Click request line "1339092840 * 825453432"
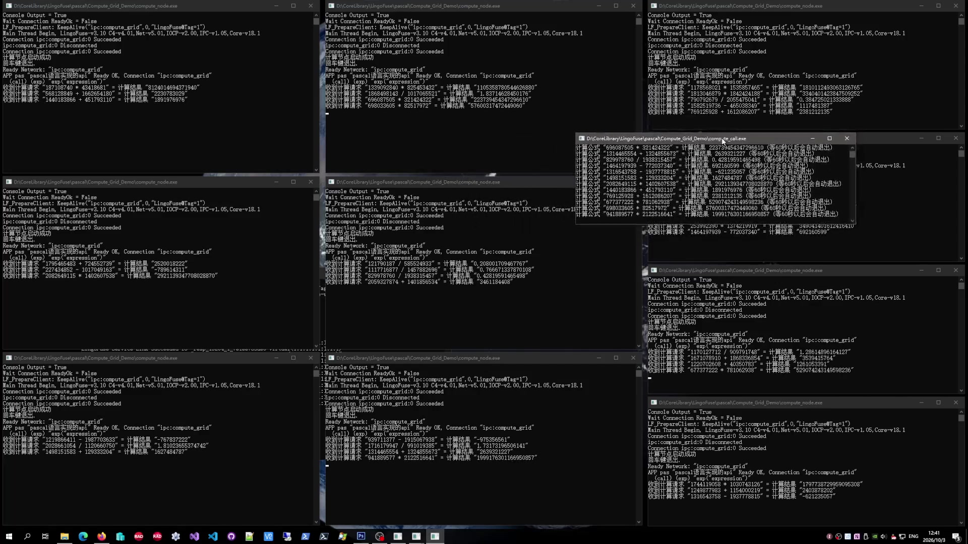968x544 pixels. 431,88
